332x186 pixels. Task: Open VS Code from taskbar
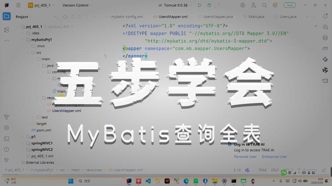point(148,181)
